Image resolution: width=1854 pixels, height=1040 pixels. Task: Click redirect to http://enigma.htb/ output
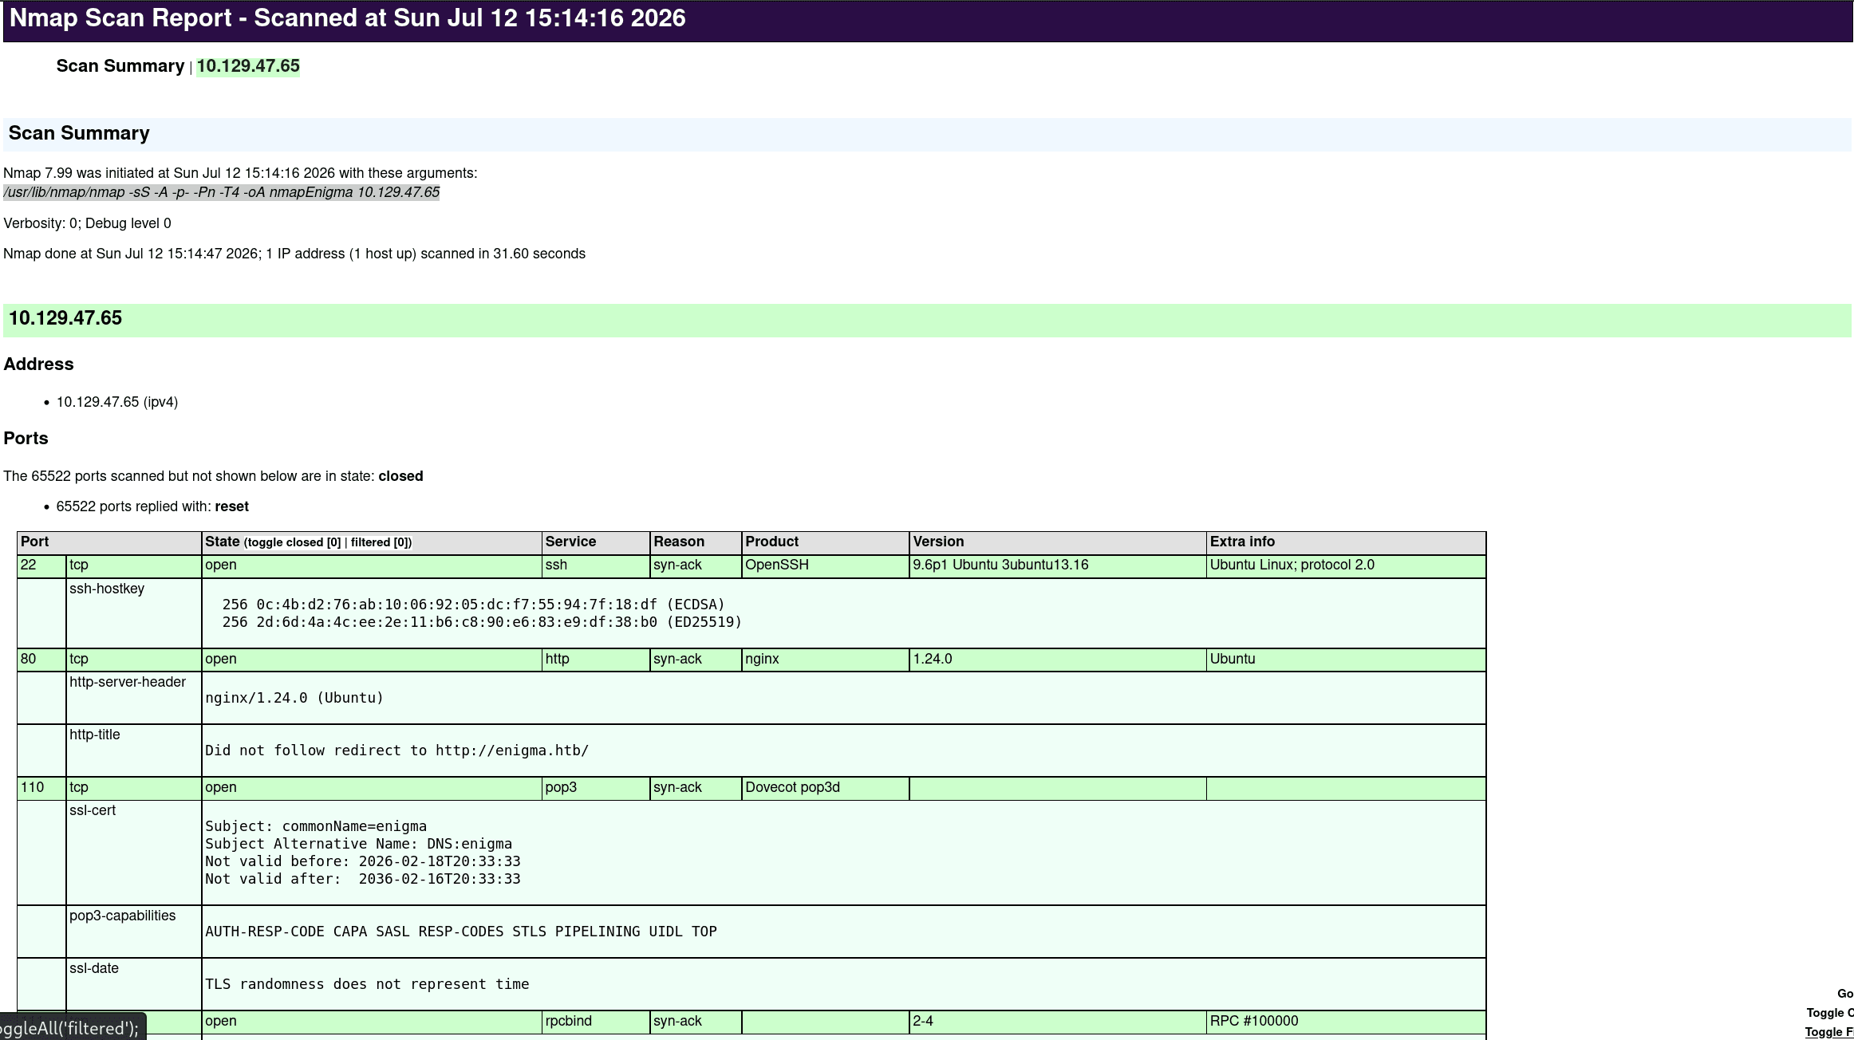tap(397, 750)
